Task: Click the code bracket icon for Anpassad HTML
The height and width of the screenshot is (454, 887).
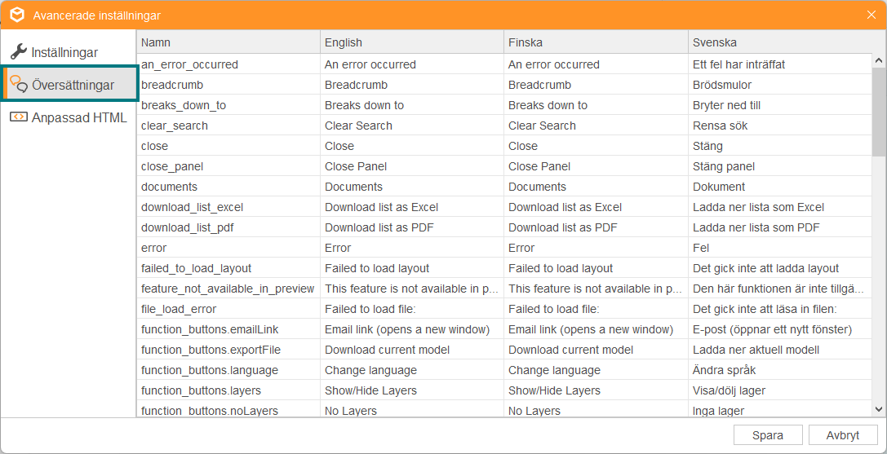Action: click(19, 117)
